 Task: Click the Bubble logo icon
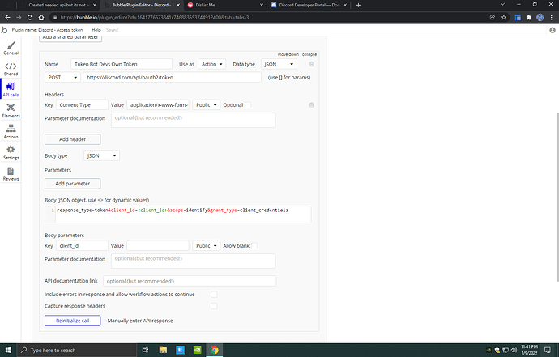coord(4,30)
